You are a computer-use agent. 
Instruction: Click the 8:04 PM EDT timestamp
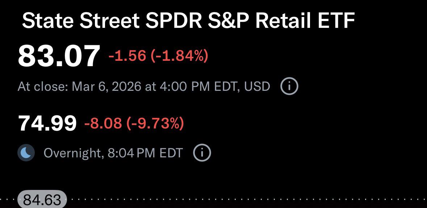coord(145,153)
